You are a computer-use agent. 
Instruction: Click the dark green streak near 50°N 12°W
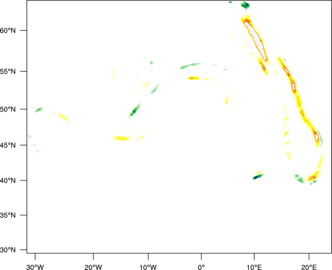(x=134, y=110)
